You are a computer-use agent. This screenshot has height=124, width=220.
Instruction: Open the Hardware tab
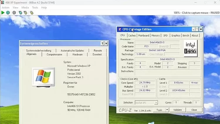pyautogui.click(x=77, y=54)
